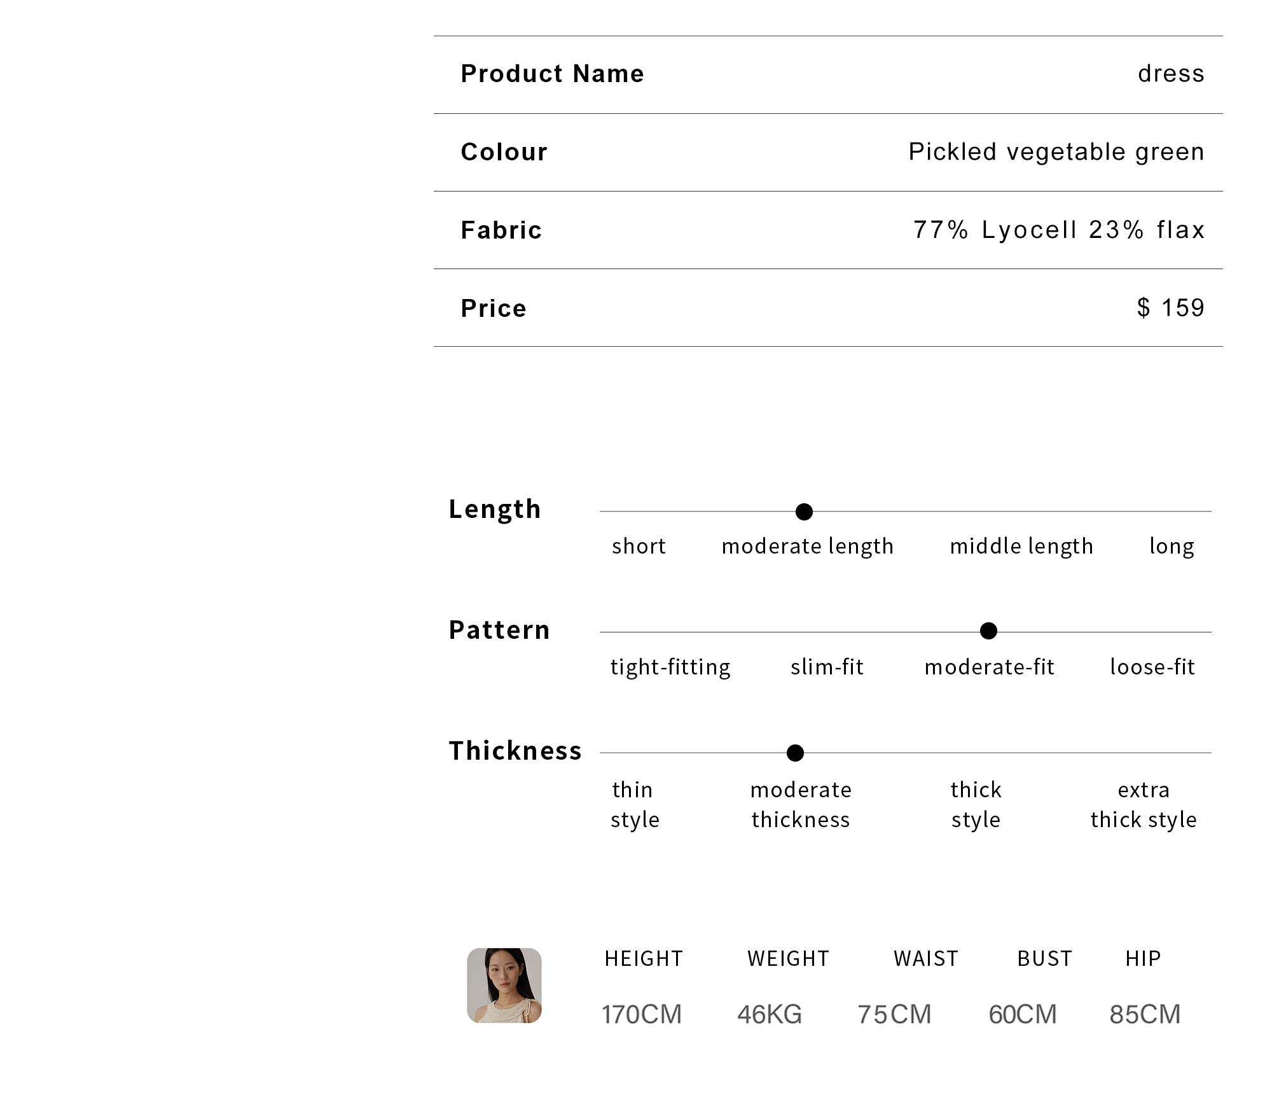
Task: Click the model portrait thumbnail
Action: coord(504,985)
